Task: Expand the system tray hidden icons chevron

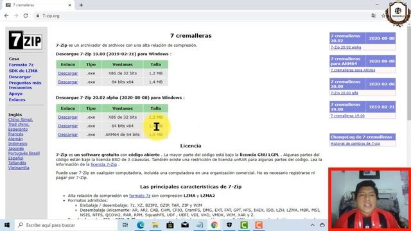Action: click(x=312, y=225)
